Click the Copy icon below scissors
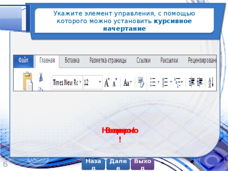The height and width of the screenshot is (171, 228). tap(41, 89)
